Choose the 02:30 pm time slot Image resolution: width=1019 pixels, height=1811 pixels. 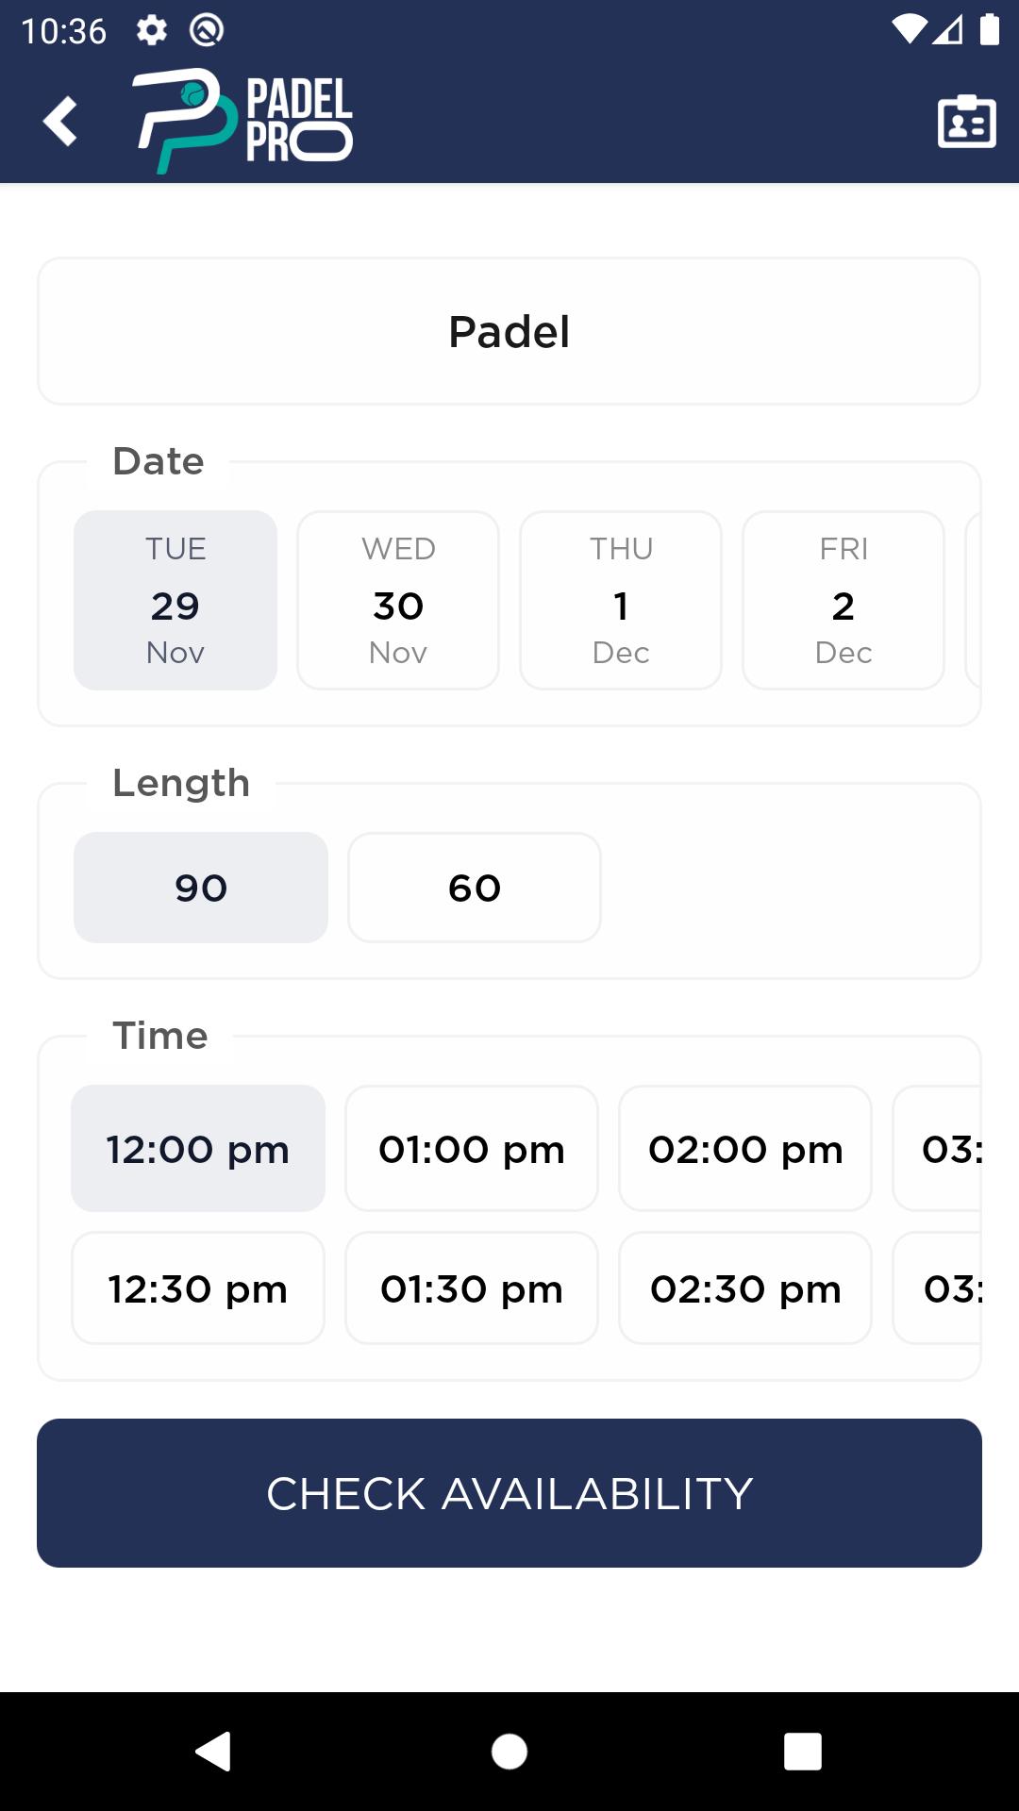click(745, 1288)
